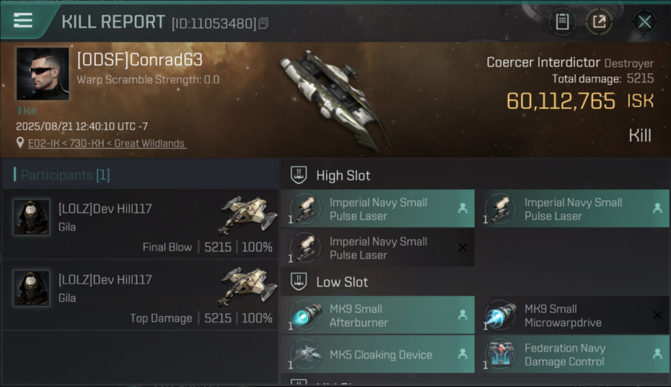Copy the kill report ID icon
The width and height of the screenshot is (671, 387).
pyautogui.click(x=263, y=23)
